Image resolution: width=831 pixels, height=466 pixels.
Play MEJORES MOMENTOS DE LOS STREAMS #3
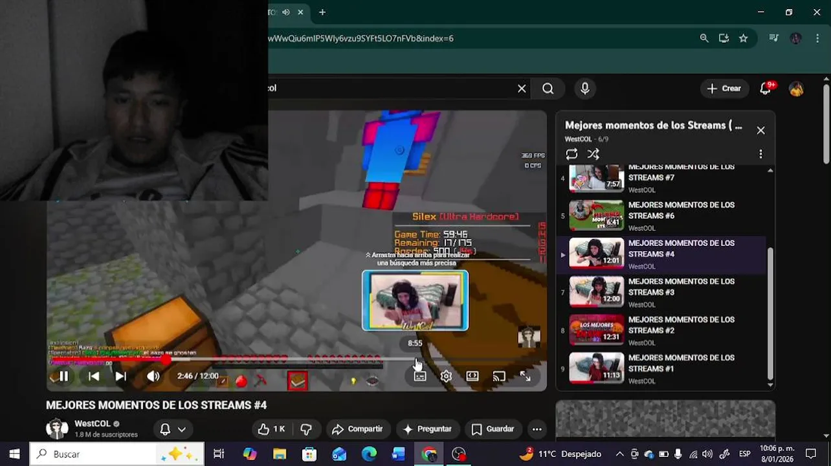661,293
